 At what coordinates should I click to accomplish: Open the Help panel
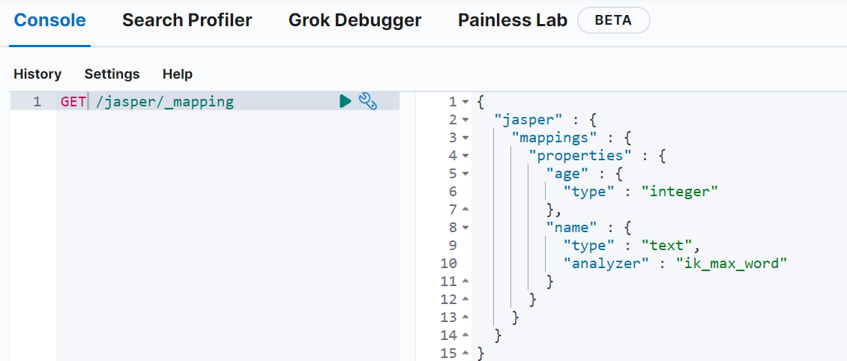pyautogui.click(x=178, y=74)
